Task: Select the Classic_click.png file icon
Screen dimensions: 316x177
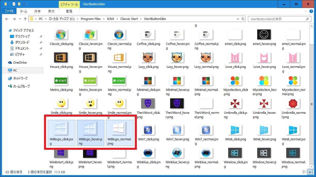Action: tap(61, 34)
